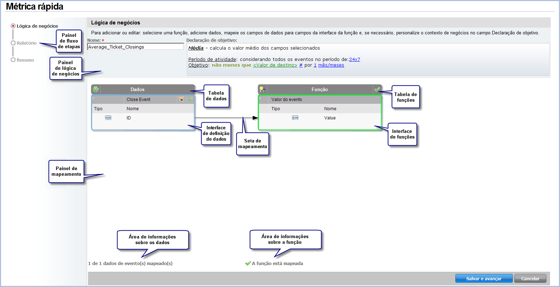Collapse the Close Event data table
This screenshot has width=560, height=287.
tap(93, 99)
